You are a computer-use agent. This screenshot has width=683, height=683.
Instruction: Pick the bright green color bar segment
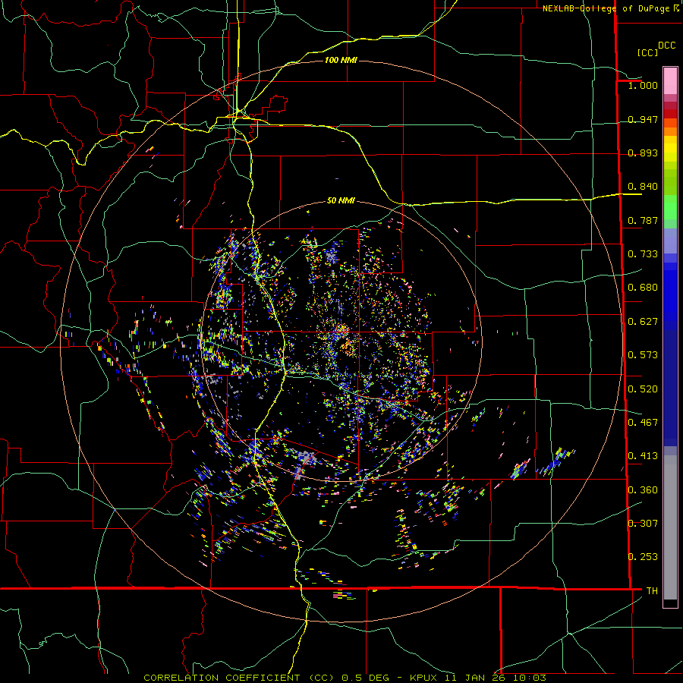[x=670, y=207]
